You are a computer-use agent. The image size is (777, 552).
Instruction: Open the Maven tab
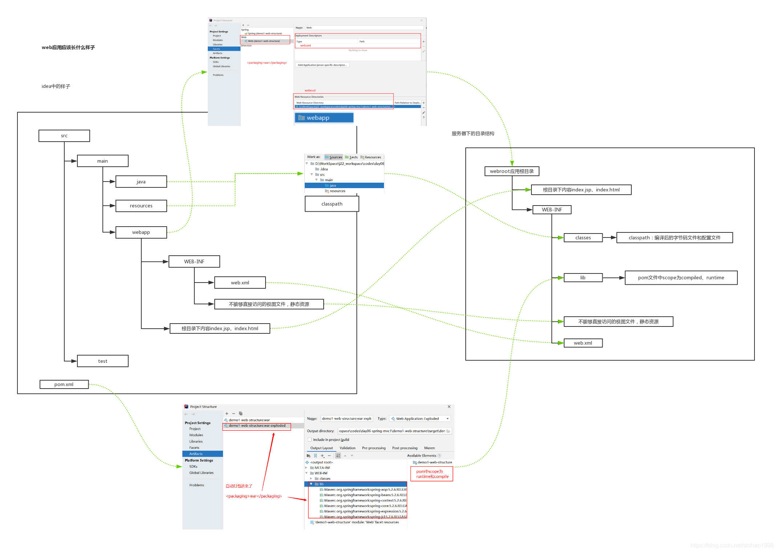pyautogui.click(x=429, y=448)
